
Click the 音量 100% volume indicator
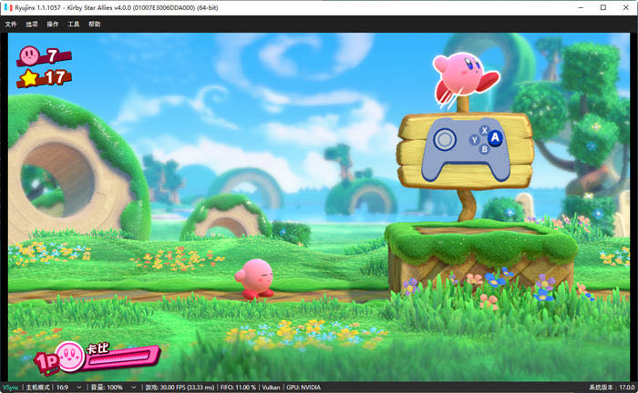(106, 387)
